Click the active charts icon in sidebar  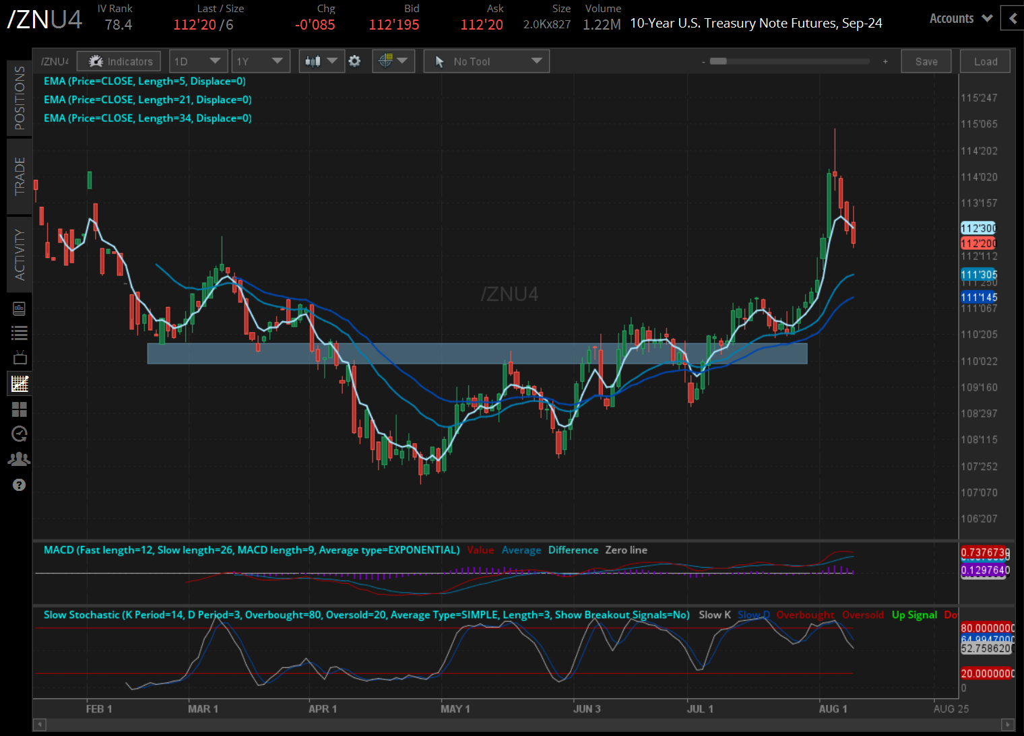tap(20, 384)
